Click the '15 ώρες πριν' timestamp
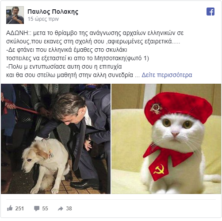The image size is (222, 221). point(43,19)
